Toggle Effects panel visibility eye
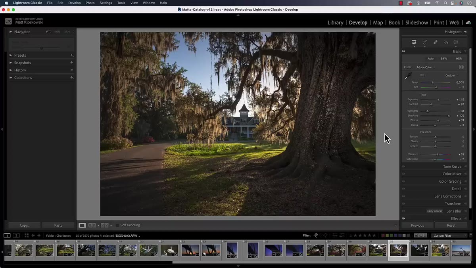Screen dimensions: 476x268 tap(403, 218)
